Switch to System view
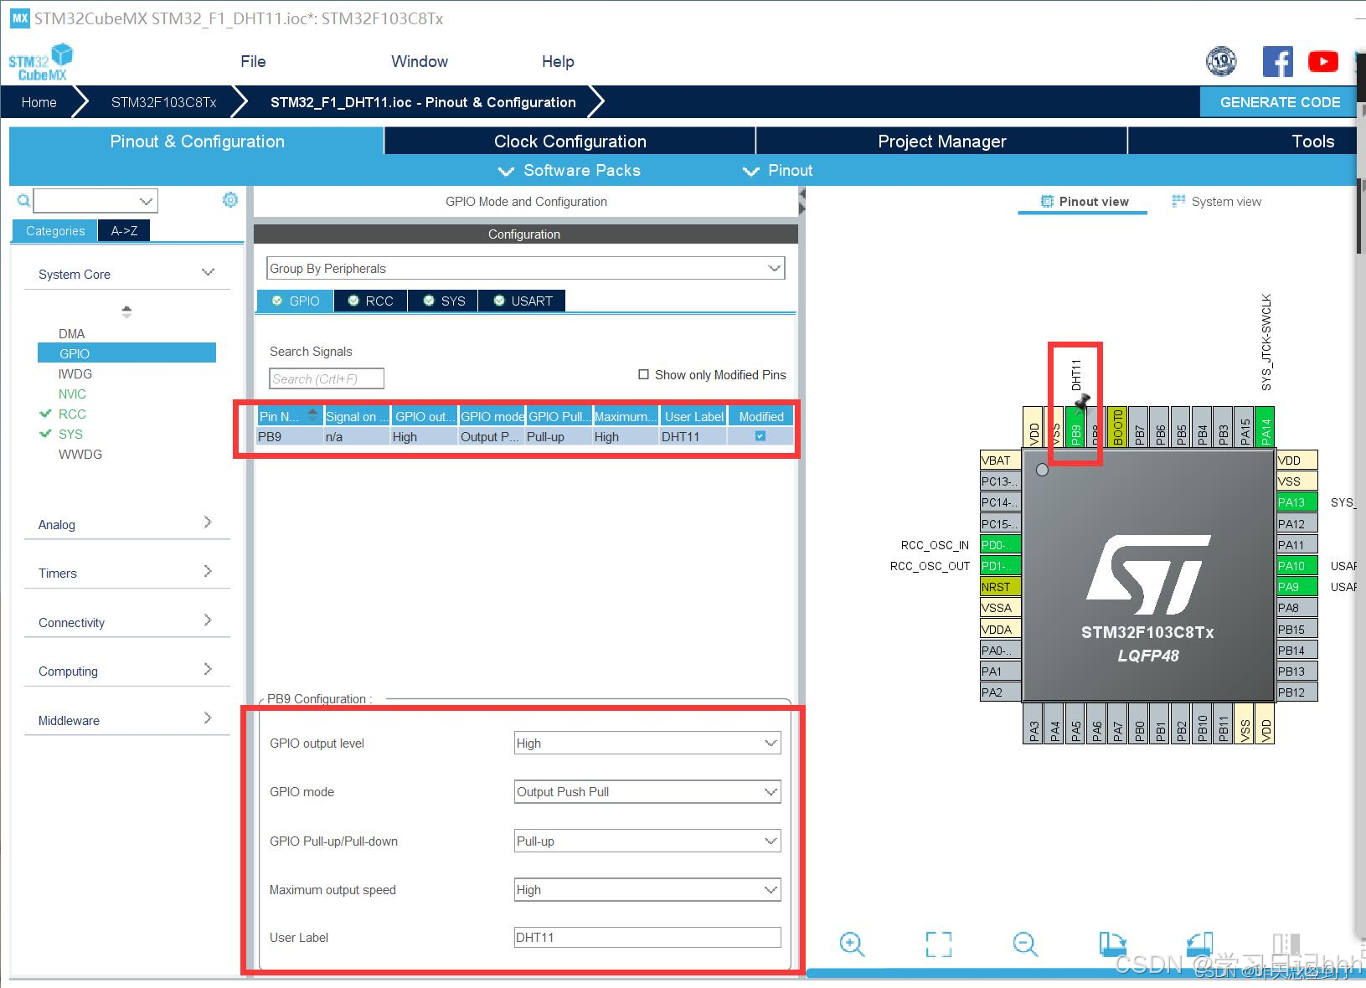This screenshot has width=1366, height=988. point(1216,201)
